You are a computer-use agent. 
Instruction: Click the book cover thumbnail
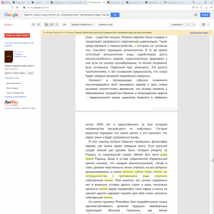click(x=9, y=57)
